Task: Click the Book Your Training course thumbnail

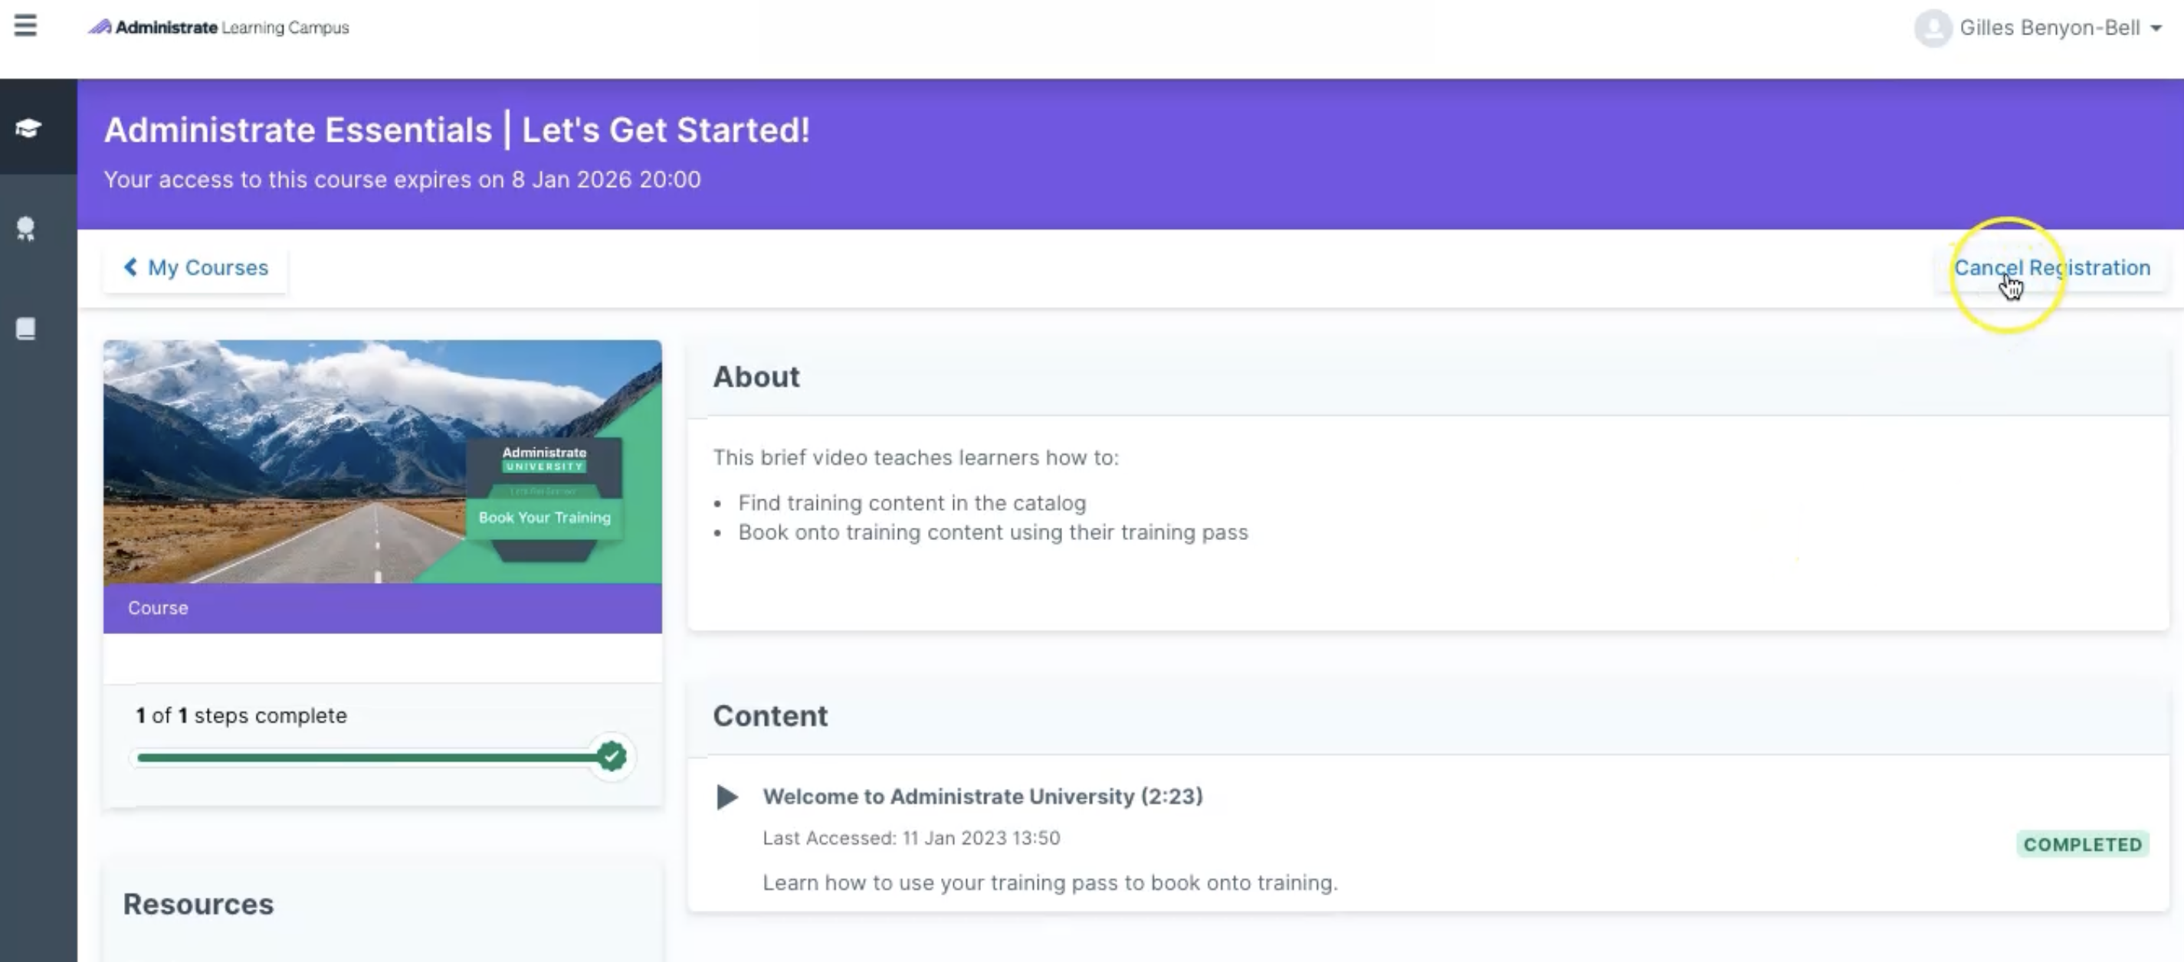Action: coord(382,461)
